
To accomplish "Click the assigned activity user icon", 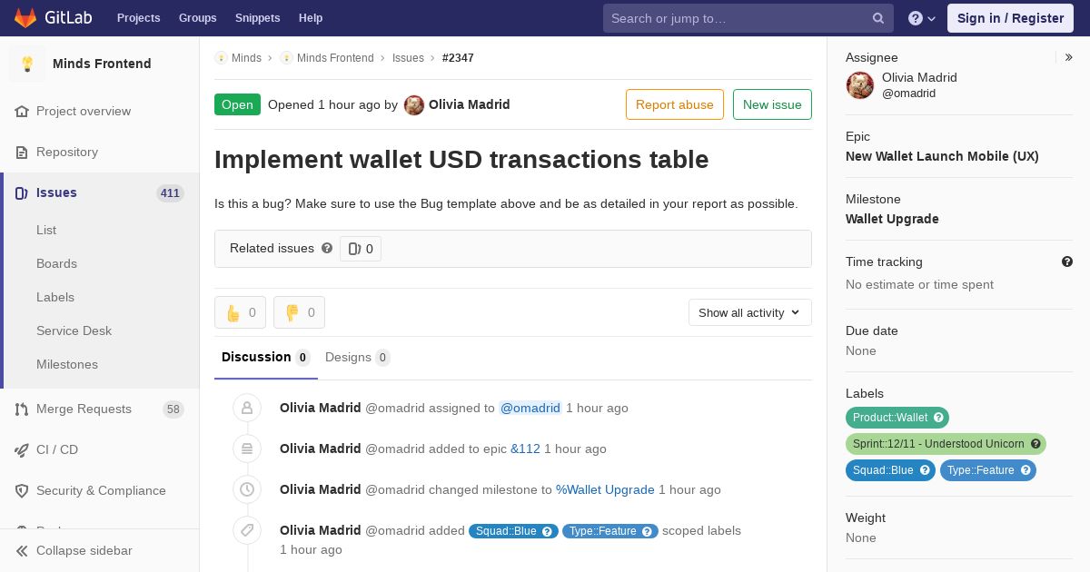I will [x=247, y=408].
